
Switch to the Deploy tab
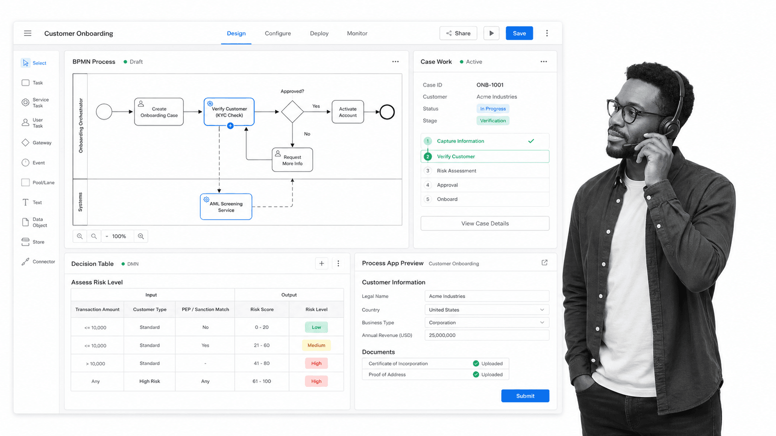coord(319,33)
